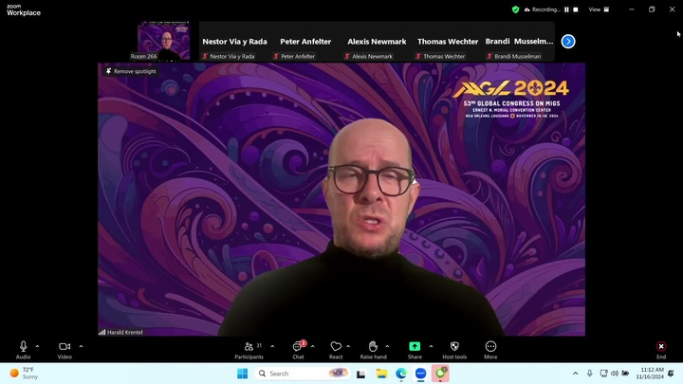This screenshot has width=683, height=384.
Task: Click the React heart icon
Action: click(x=336, y=347)
